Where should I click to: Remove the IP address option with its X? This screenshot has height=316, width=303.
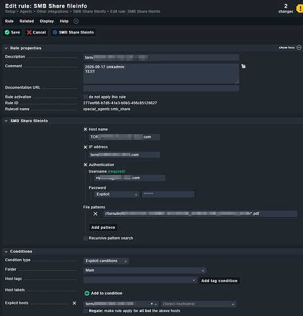coord(85,147)
